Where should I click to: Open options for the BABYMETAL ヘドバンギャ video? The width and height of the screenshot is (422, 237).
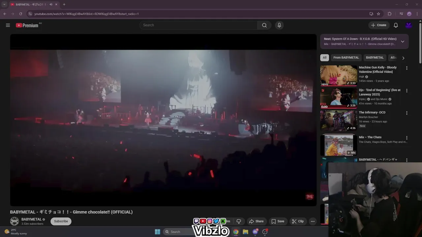pos(407,160)
